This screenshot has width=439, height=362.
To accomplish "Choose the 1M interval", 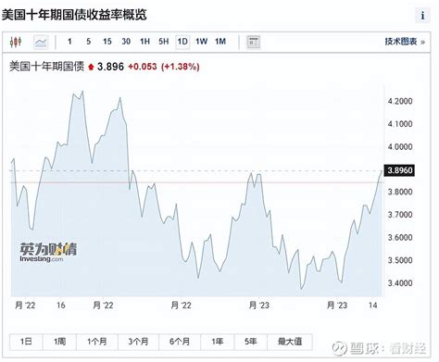I will click(220, 42).
